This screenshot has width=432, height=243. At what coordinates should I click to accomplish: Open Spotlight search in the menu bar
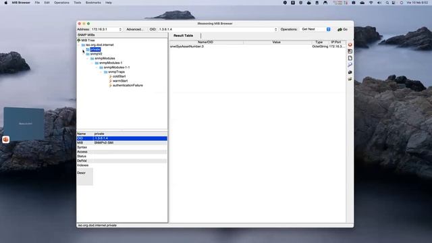[387, 3]
